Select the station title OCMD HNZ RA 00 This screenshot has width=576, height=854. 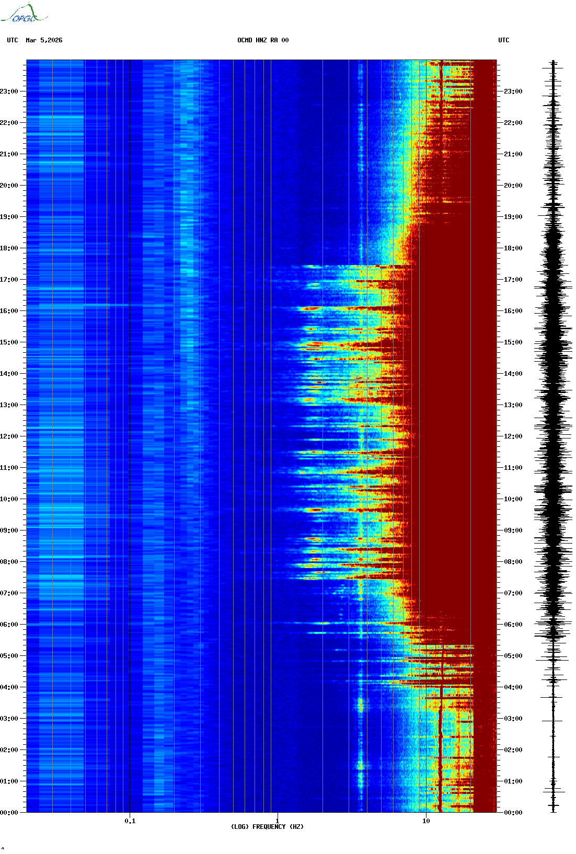tap(263, 40)
